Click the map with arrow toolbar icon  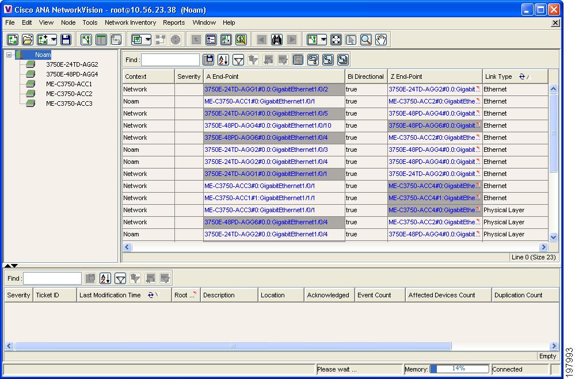[x=226, y=40]
